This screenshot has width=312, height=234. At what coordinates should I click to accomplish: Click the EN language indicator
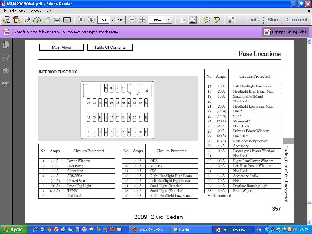tap(258, 230)
